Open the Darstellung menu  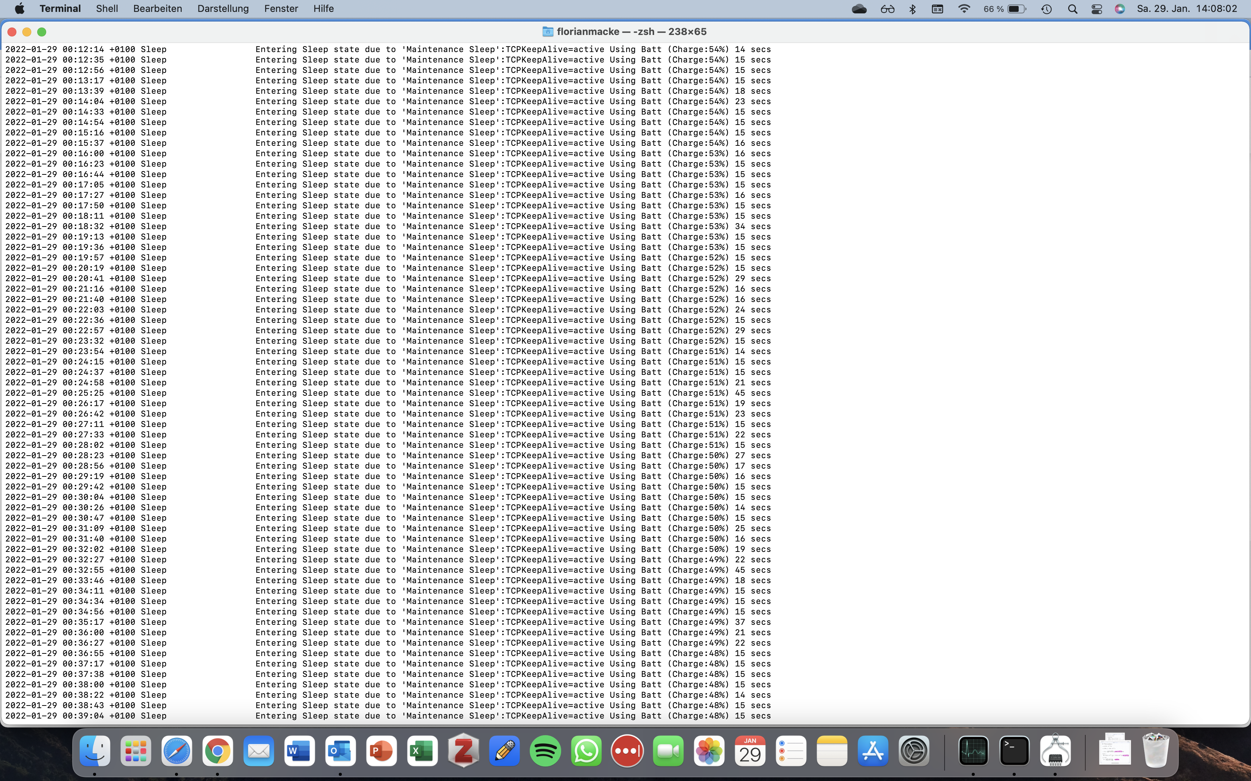tap(223, 9)
